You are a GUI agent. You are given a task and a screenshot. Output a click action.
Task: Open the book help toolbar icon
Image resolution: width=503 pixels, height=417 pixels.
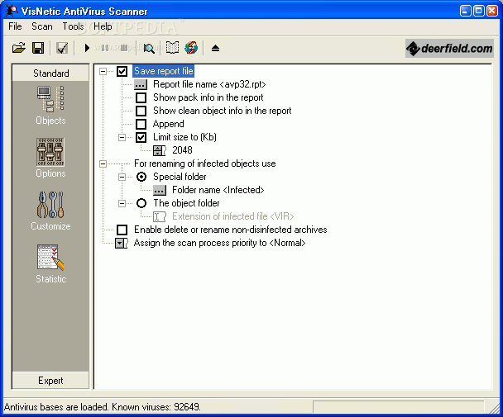pos(172,48)
